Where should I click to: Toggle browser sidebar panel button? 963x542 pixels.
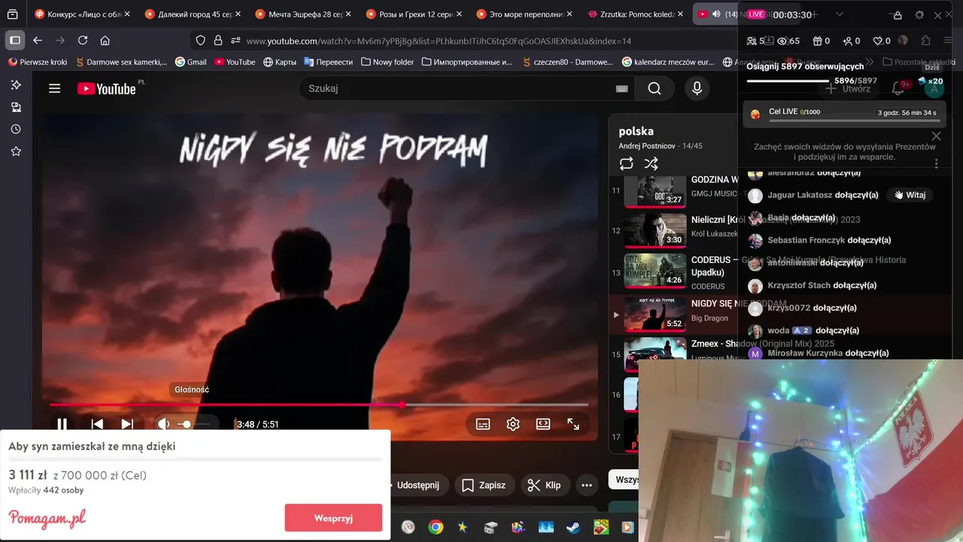(14, 41)
